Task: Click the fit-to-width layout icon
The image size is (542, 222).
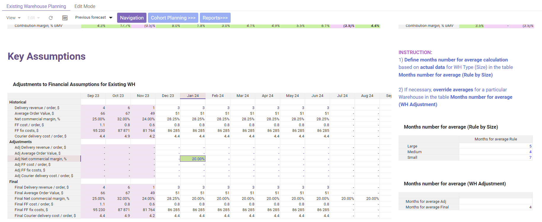Action: (x=65, y=18)
